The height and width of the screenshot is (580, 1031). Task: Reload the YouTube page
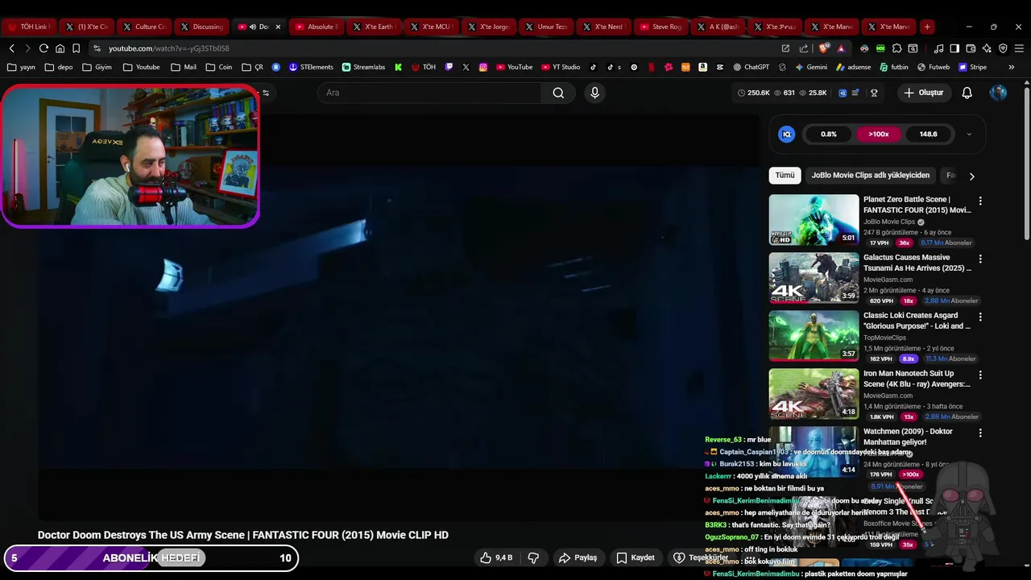click(43, 48)
